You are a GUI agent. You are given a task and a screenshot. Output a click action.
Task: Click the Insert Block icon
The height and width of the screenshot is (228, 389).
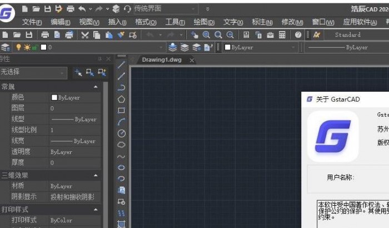pos(121,190)
